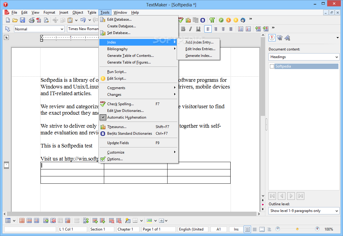
Task: Open the compass navigator sidebar icon
Action: click(x=272, y=38)
